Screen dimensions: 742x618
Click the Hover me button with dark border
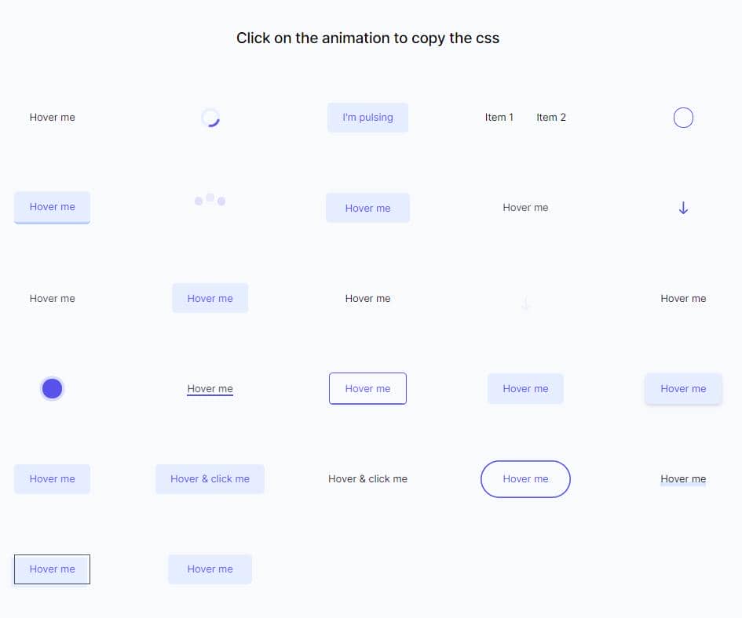(x=52, y=569)
